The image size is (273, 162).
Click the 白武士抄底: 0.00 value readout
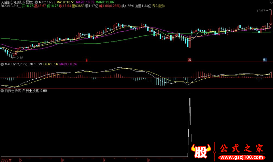point(35,91)
